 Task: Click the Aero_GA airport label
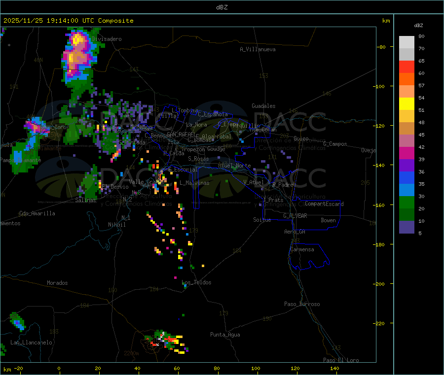point(295,232)
